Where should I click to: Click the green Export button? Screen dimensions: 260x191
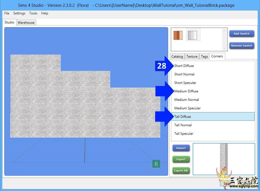pyautogui.click(x=181, y=159)
